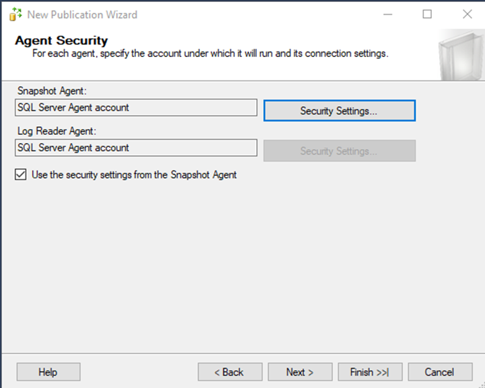
Task: Click the Snapshot Agent label
Action: tap(52, 91)
